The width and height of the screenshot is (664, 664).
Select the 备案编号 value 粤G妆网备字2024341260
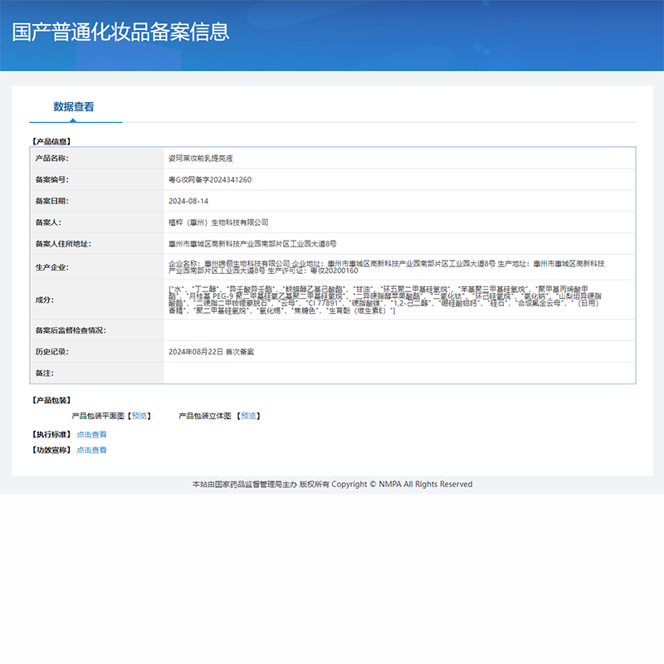click(204, 179)
